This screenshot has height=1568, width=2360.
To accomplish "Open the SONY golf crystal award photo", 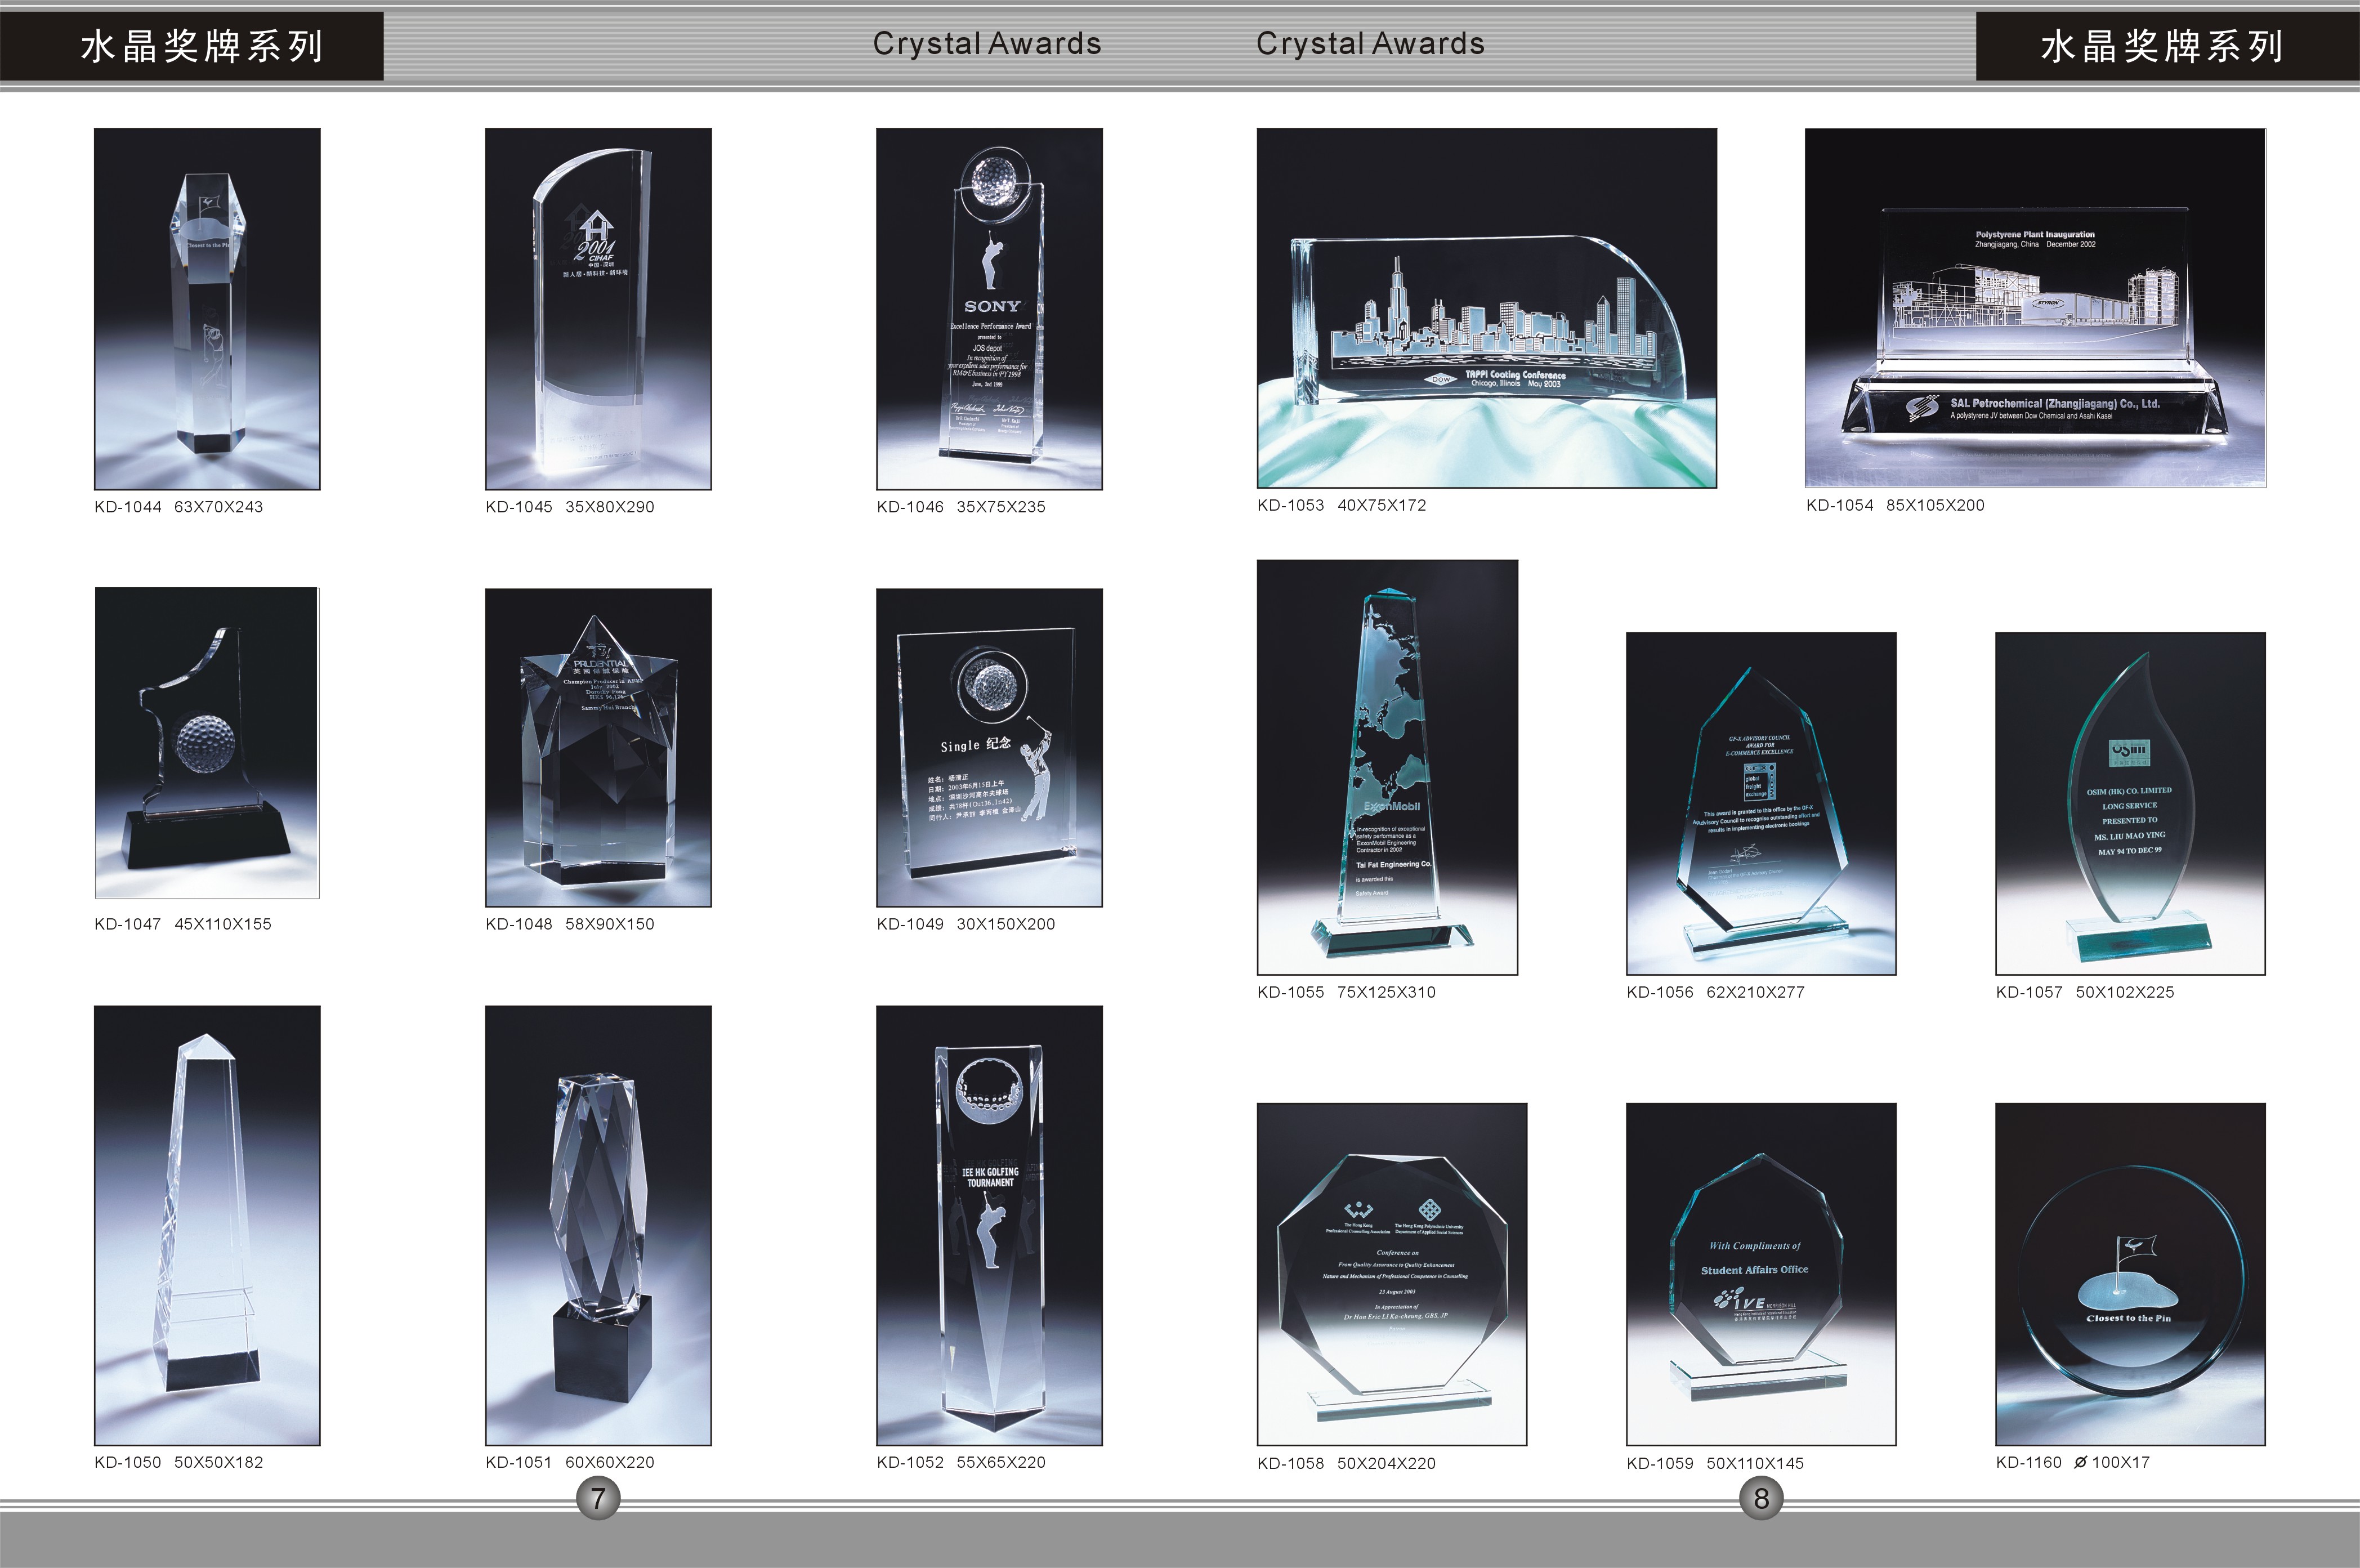I will point(989,308).
